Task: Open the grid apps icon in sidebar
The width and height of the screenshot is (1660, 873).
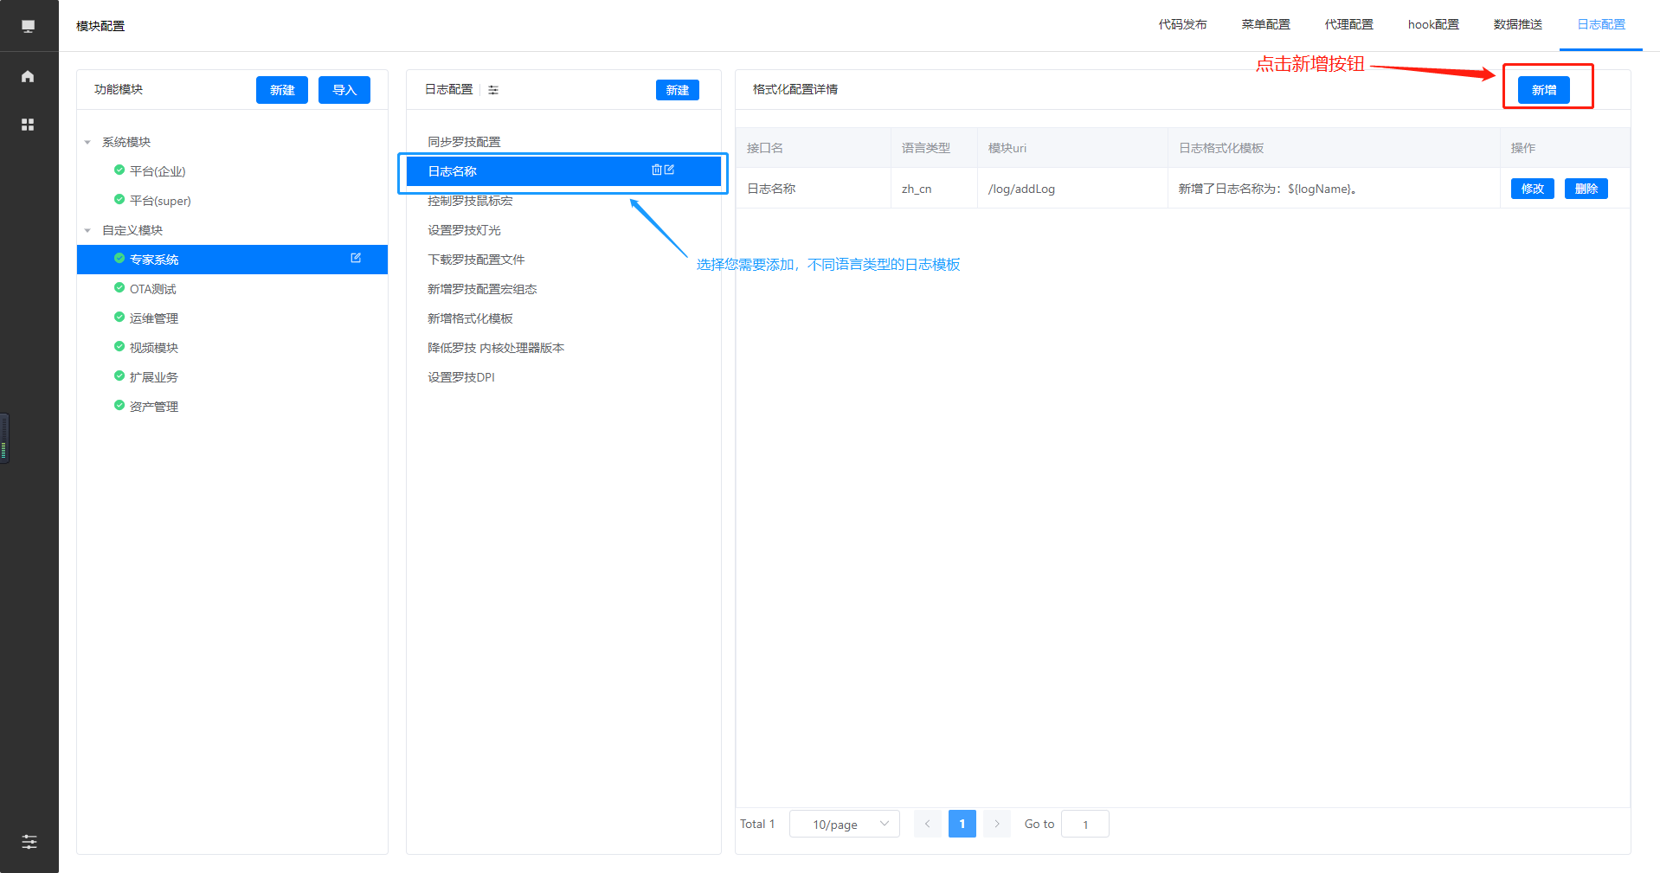Action: pos(28,125)
